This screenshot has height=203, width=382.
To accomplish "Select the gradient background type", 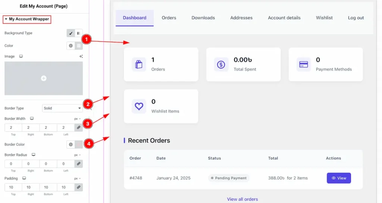I will point(79,33).
